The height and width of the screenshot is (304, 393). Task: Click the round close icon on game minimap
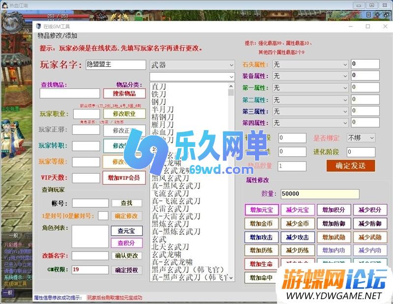click(377, 15)
